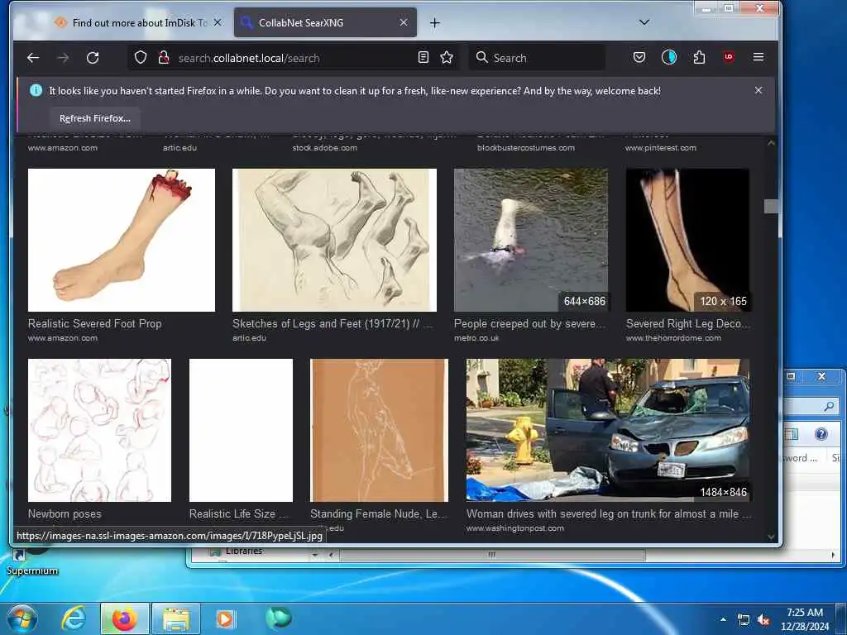Click the www.pinterest.com source text
Viewport: 847px width, 635px height.
point(661,148)
